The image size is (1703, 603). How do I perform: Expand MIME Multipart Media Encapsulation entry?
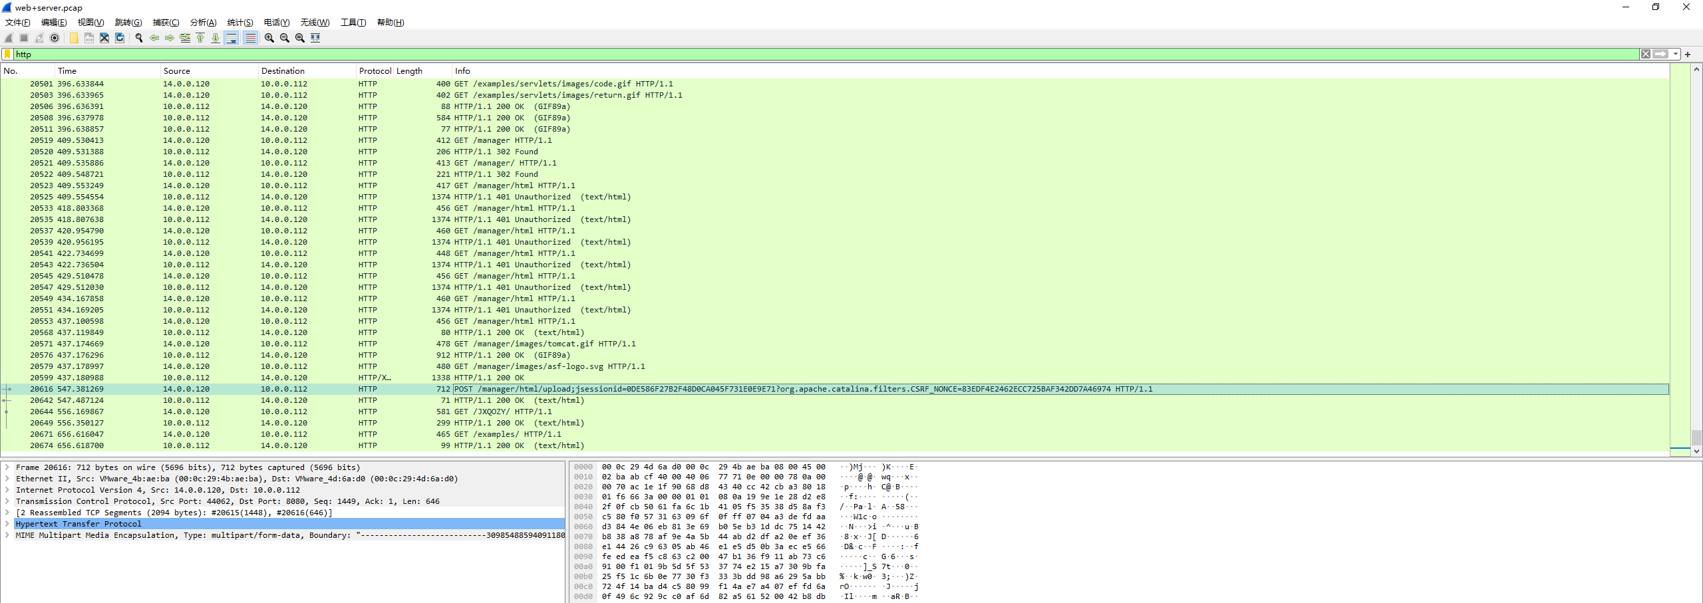pyautogui.click(x=7, y=535)
